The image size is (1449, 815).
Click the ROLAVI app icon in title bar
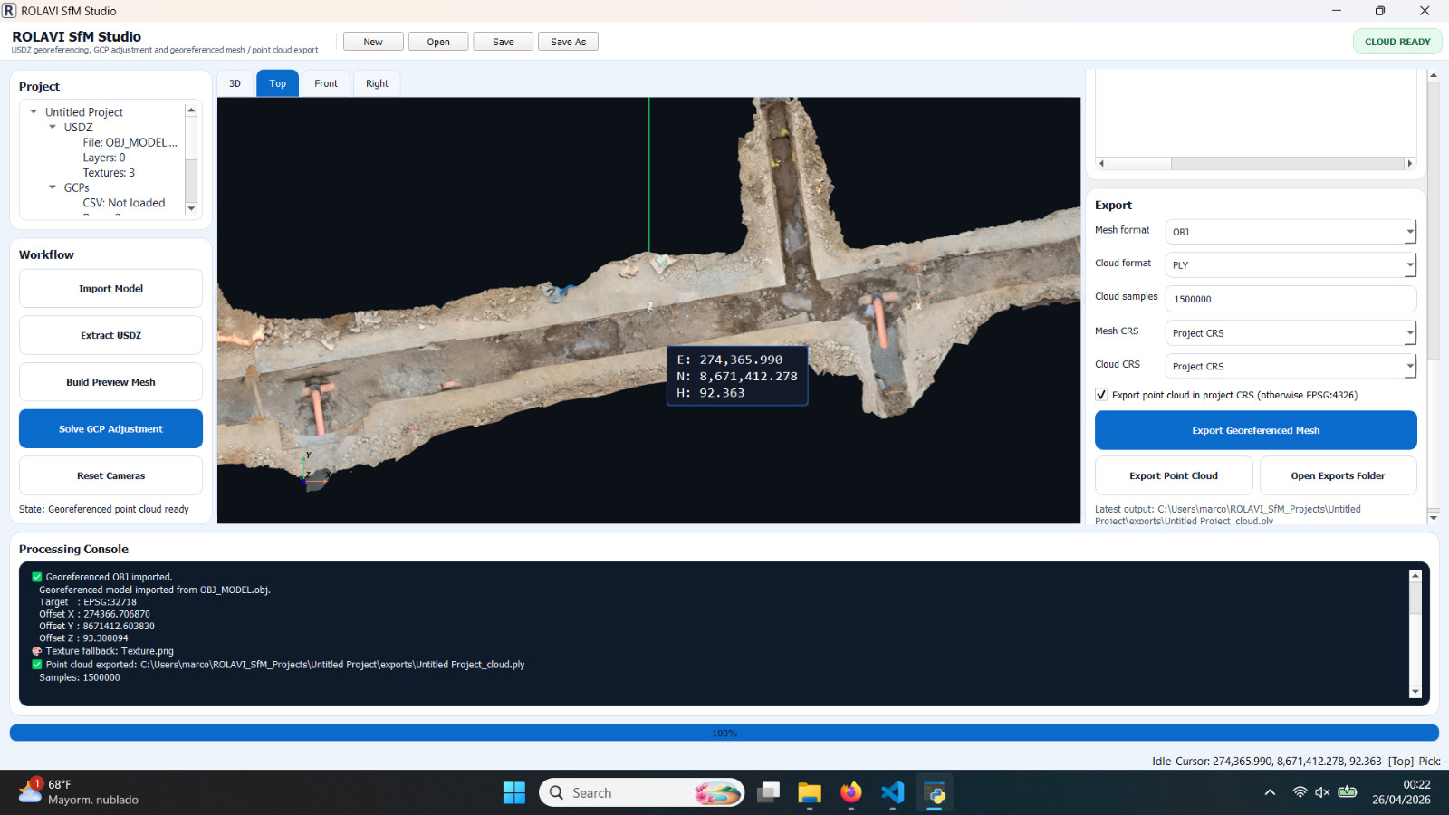(x=9, y=11)
